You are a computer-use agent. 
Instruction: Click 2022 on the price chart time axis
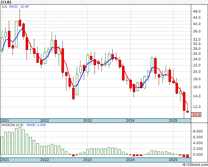click(45, 121)
